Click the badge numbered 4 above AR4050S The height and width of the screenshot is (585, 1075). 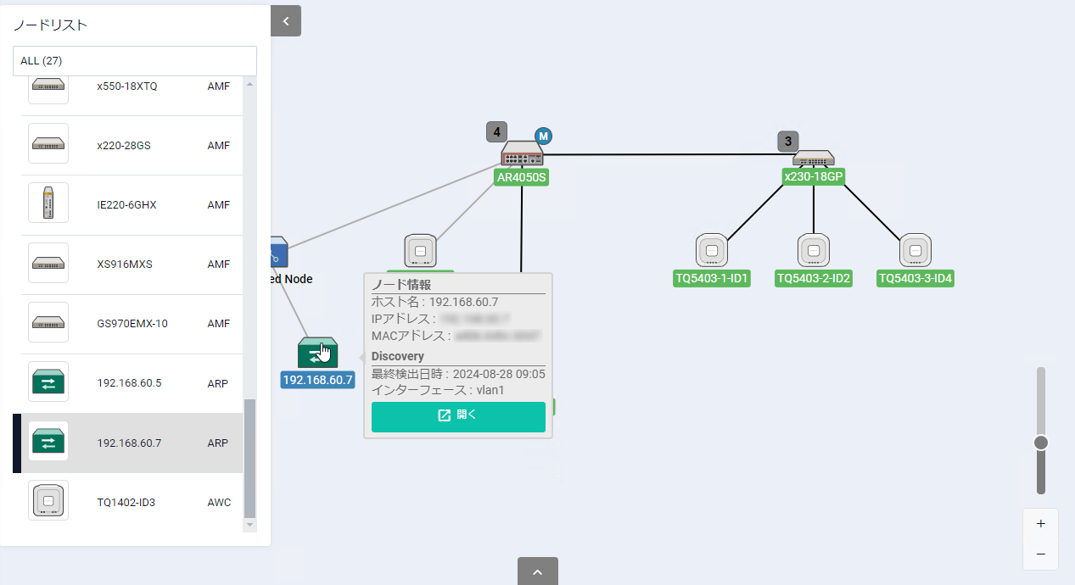[x=496, y=131]
